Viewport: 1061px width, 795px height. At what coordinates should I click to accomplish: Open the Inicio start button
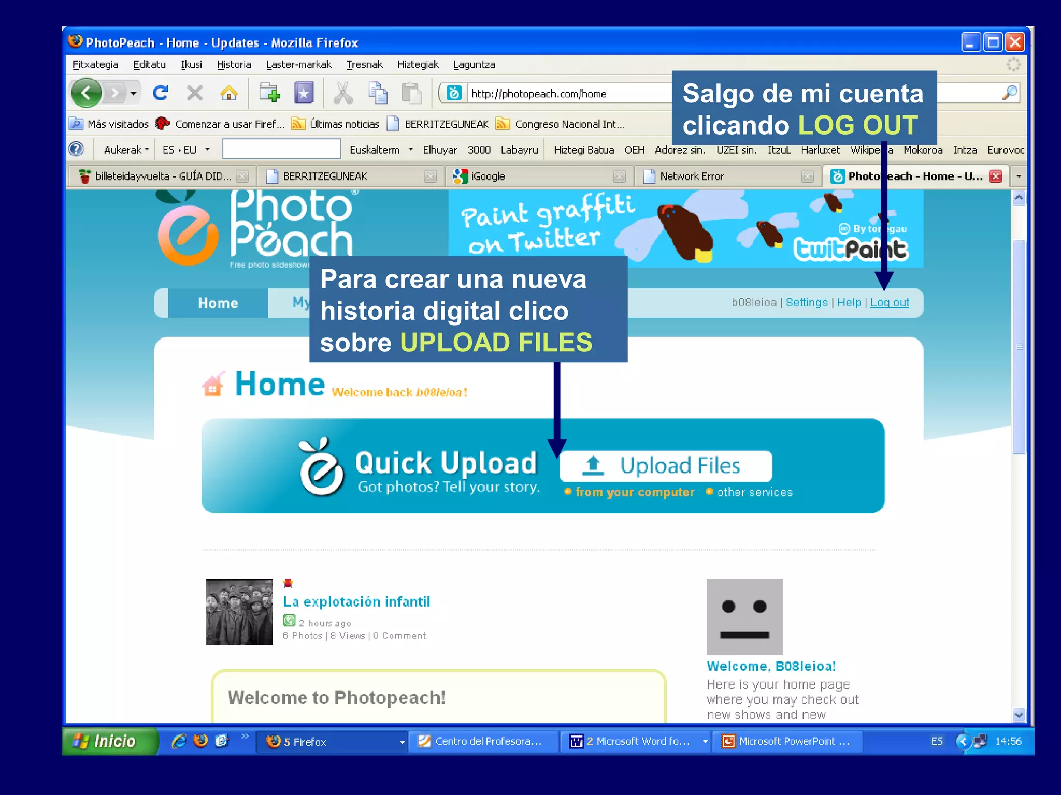pyautogui.click(x=109, y=741)
